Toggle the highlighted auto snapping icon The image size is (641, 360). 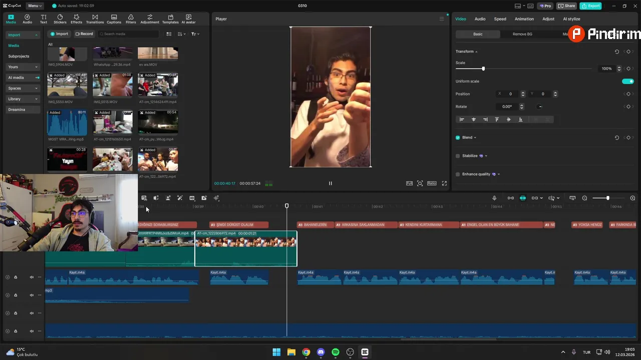(522, 198)
